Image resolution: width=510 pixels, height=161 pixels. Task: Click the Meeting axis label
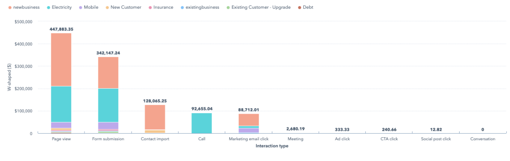click(296, 139)
